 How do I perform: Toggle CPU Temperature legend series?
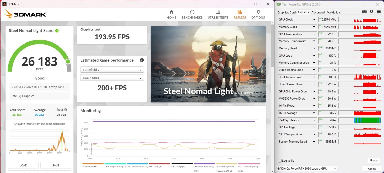[x=115, y=166]
